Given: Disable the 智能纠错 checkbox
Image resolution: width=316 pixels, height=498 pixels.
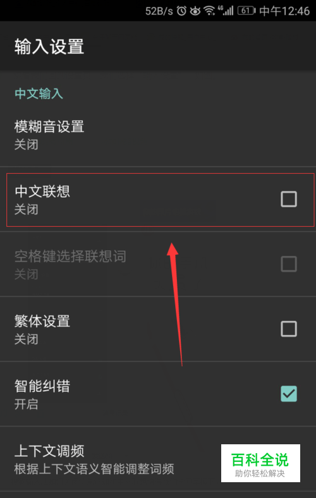Looking at the screenshot, I should pos(289,394).
